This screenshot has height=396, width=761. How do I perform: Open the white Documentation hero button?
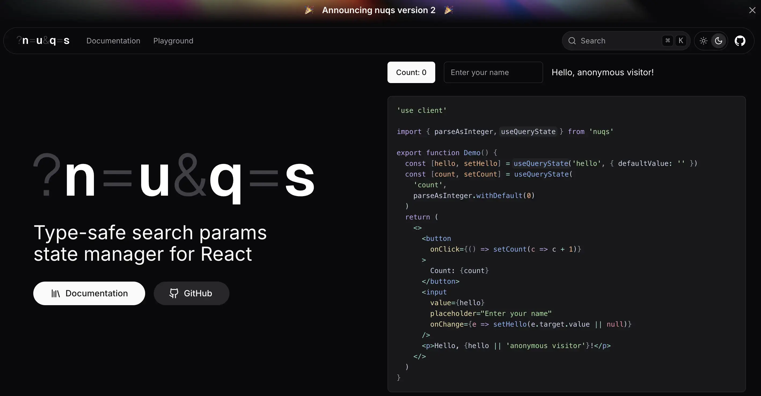coord(89,293)
